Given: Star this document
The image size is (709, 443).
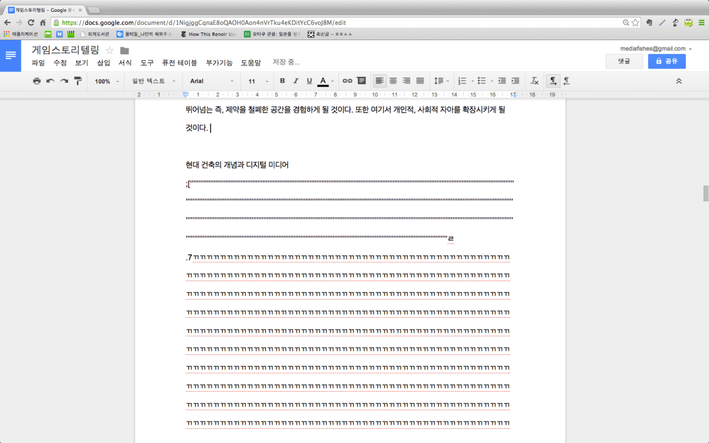Looking at the screenshot, I should (x=109, y=51).
